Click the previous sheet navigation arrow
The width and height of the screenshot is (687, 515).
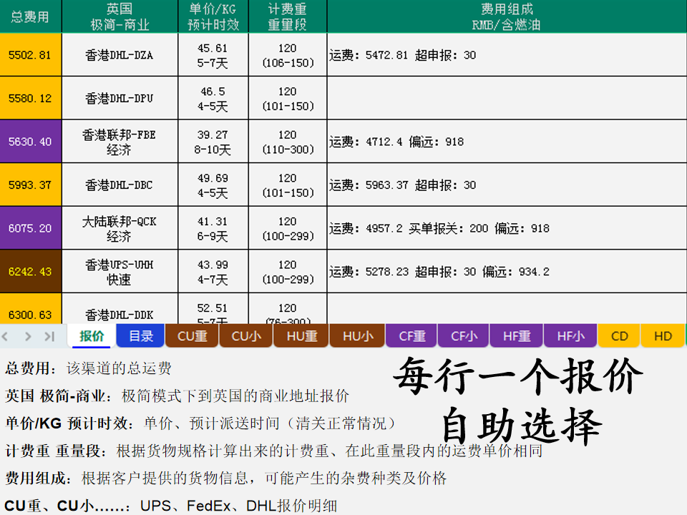click(8, 336)
